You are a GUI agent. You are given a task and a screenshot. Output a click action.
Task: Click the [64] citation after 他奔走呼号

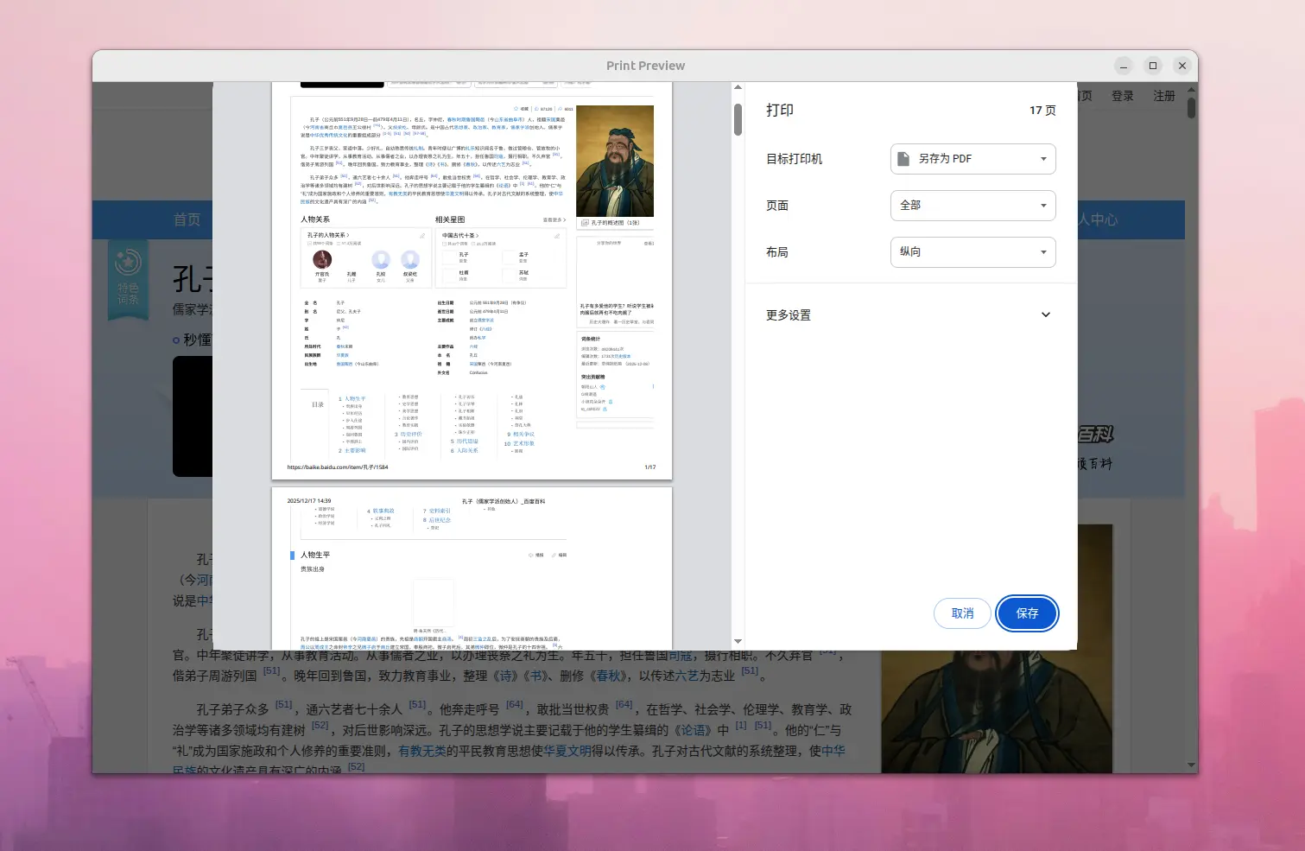(x=515, y=705)
